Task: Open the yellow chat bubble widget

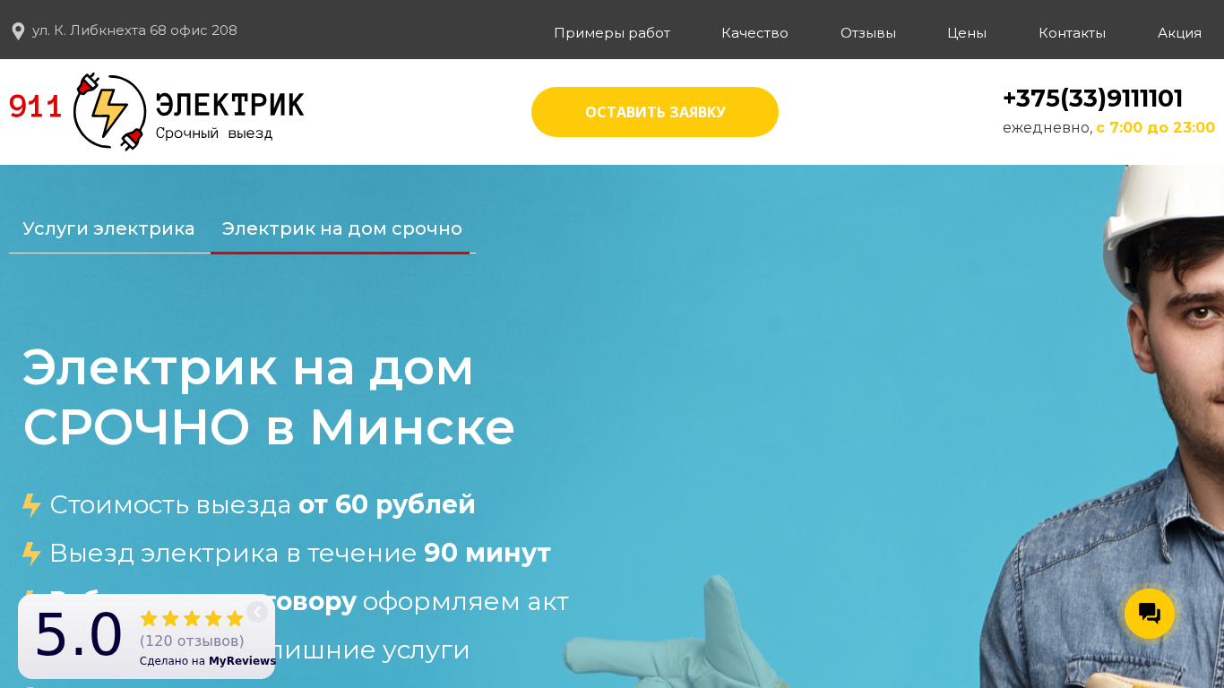Action: 1150,614
